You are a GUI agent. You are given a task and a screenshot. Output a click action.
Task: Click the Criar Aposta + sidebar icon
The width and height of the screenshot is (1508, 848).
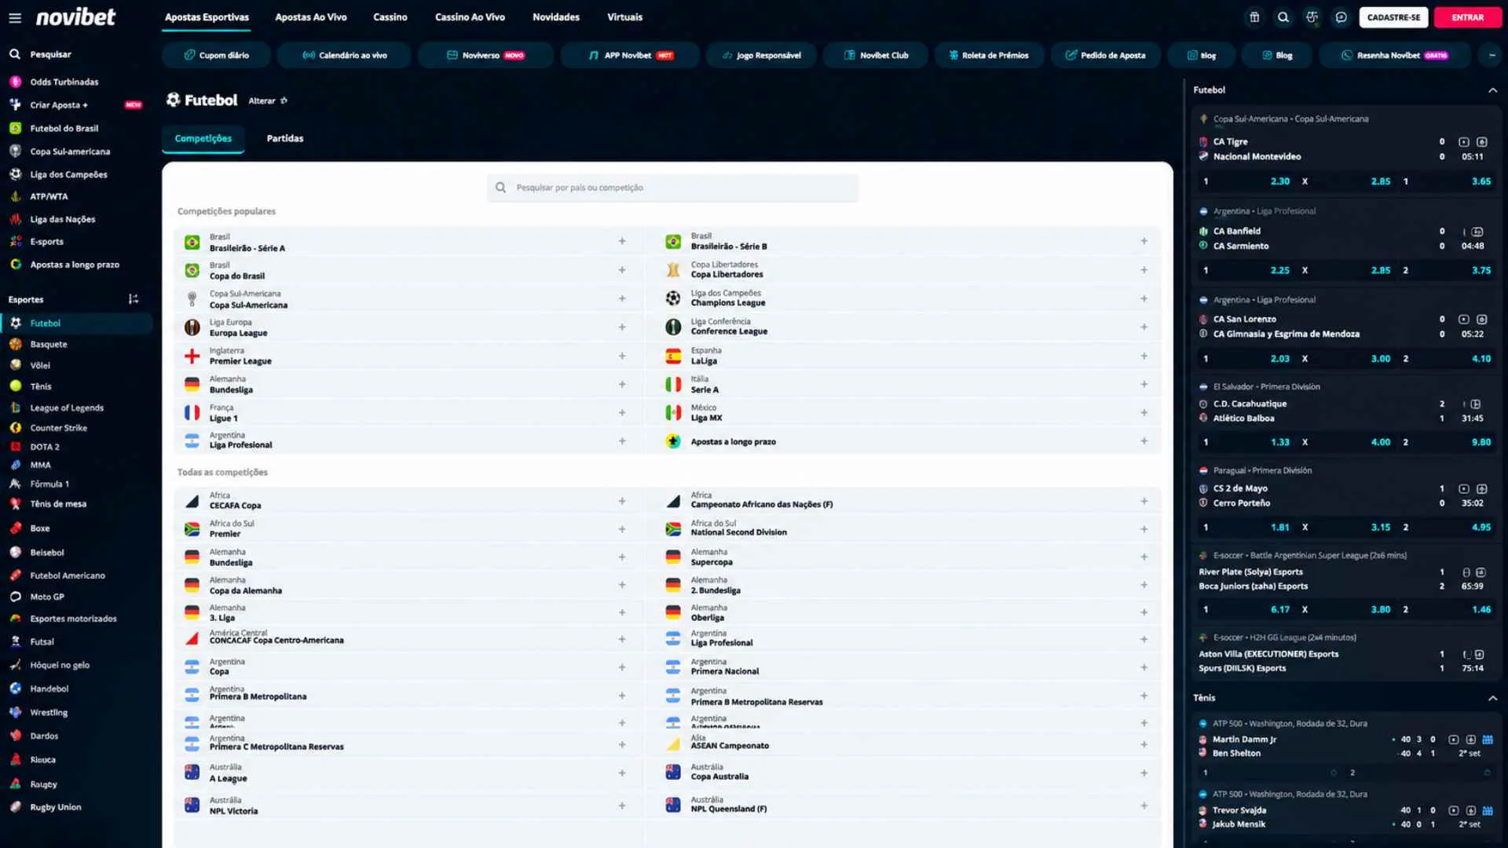[x=15, y=104]
